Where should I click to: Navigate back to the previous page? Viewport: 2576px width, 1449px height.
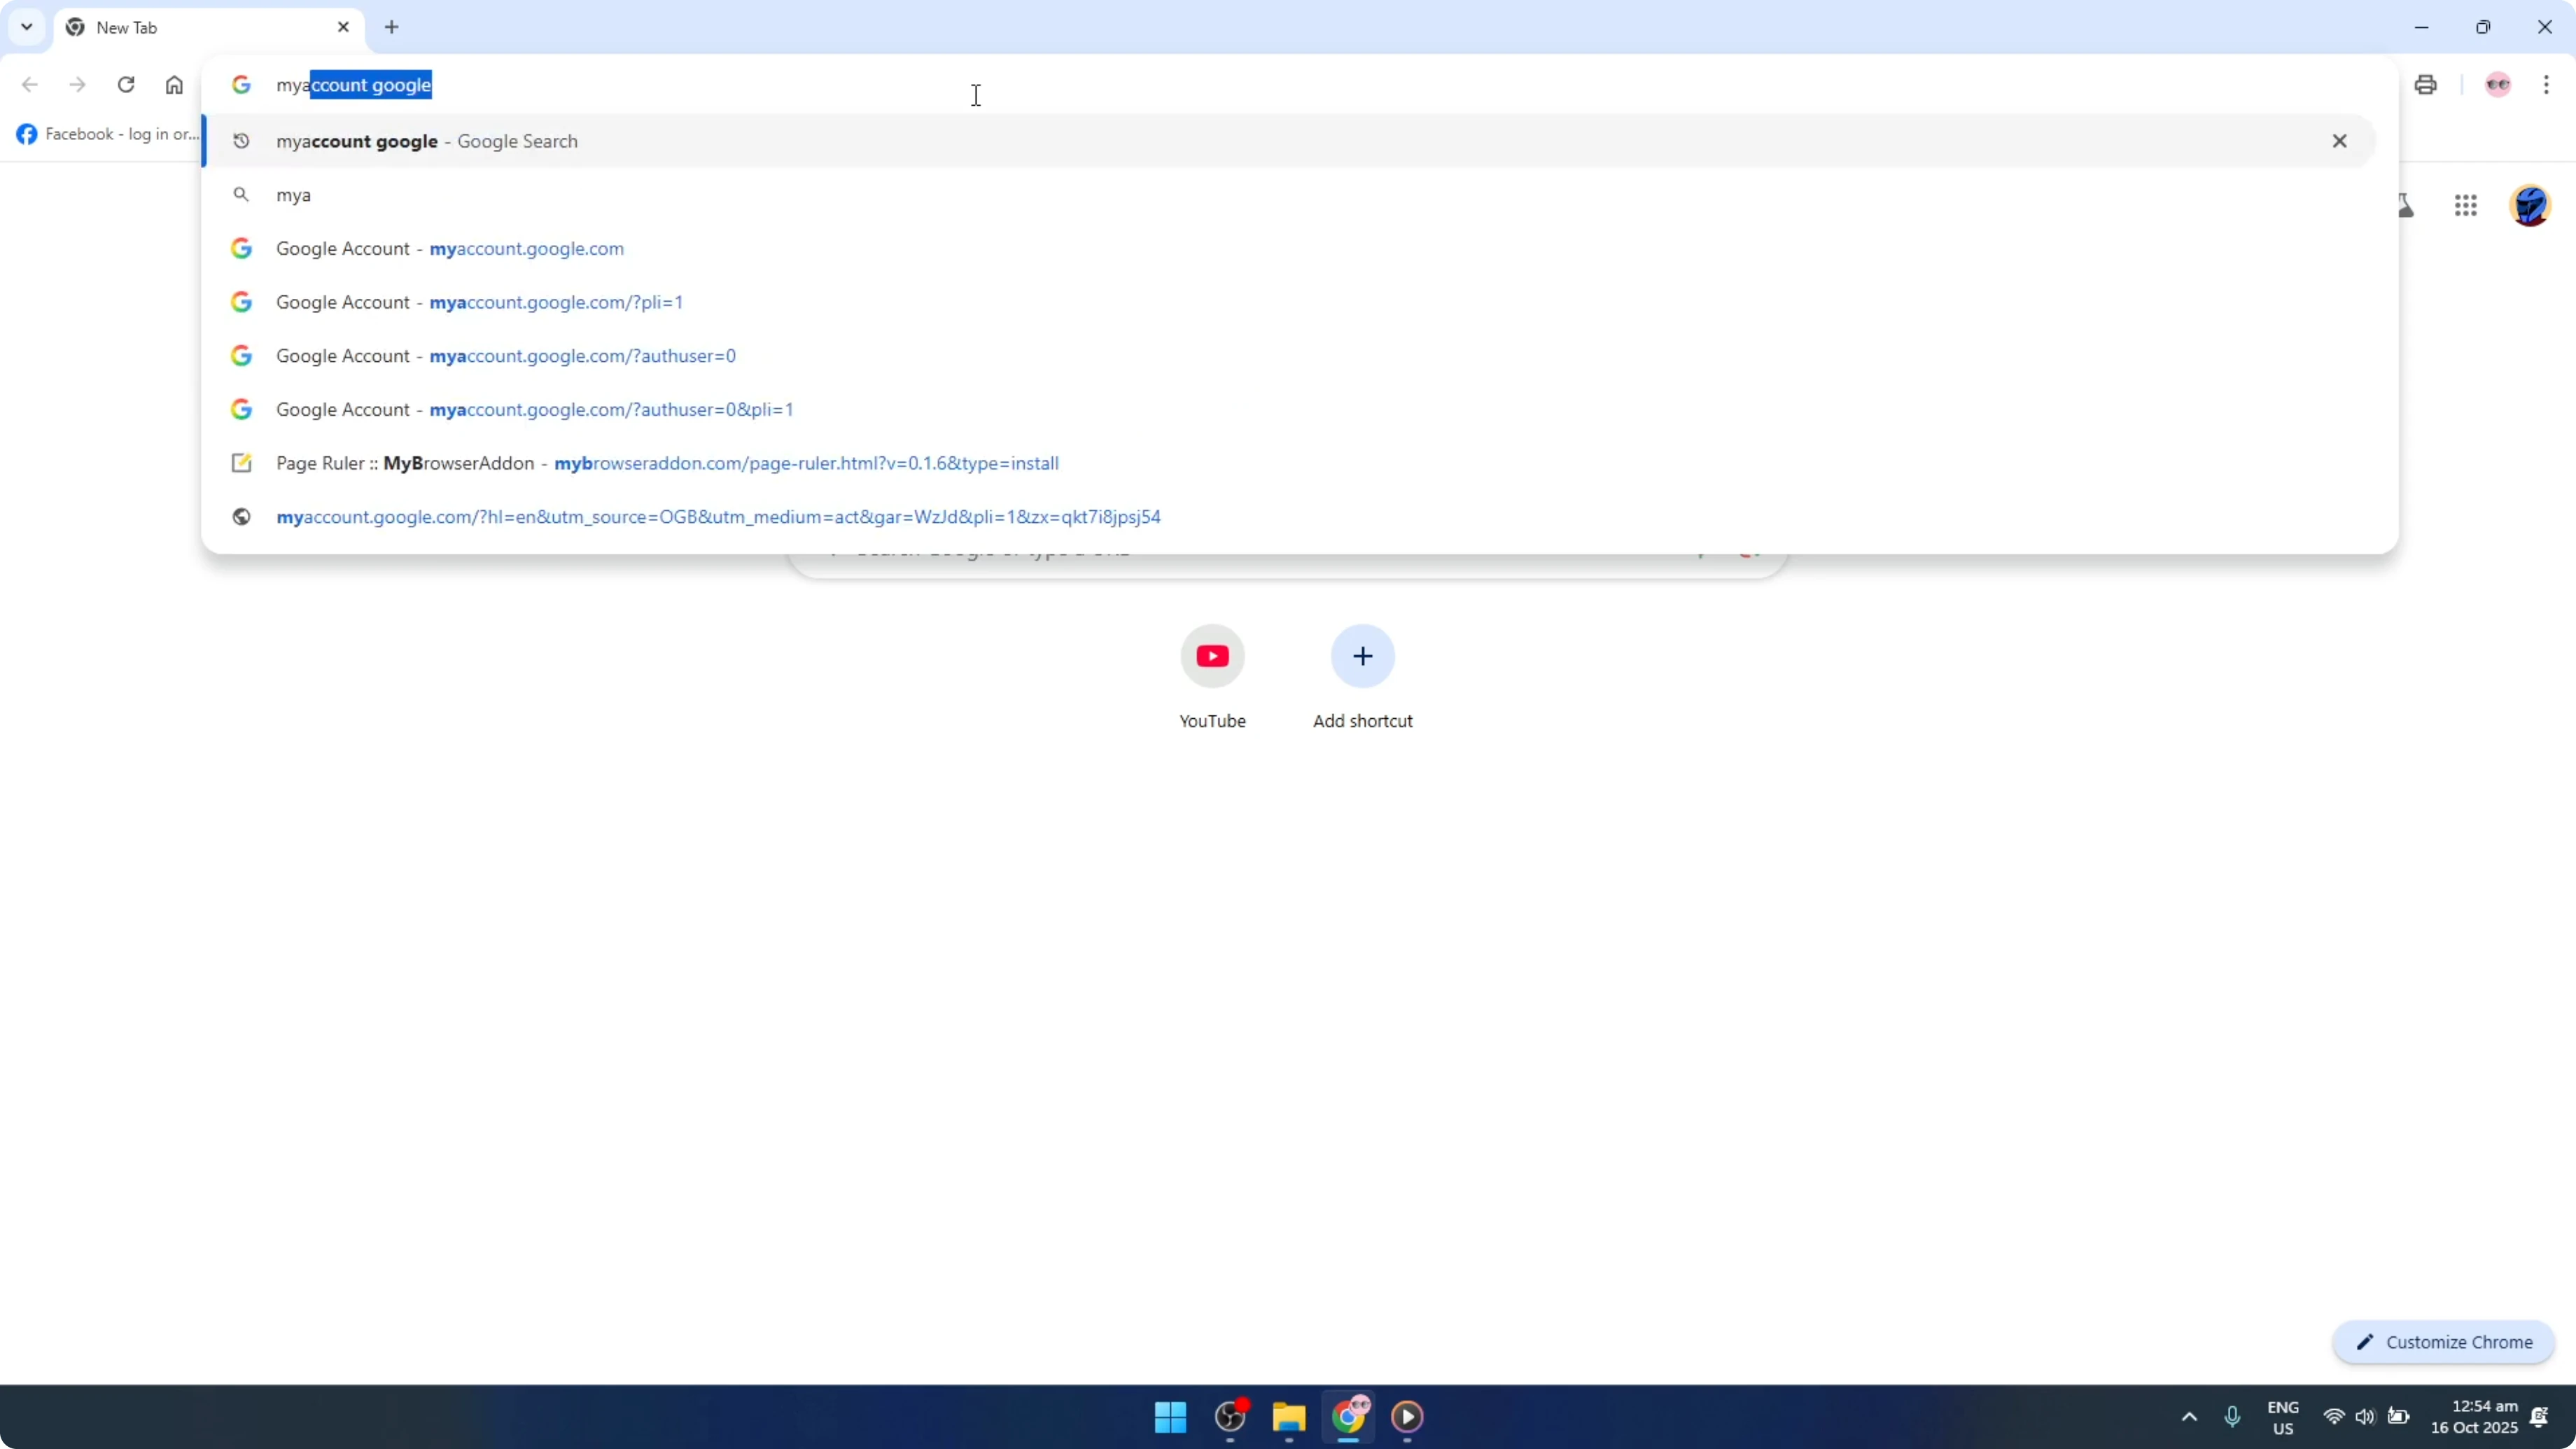[29, 85]
